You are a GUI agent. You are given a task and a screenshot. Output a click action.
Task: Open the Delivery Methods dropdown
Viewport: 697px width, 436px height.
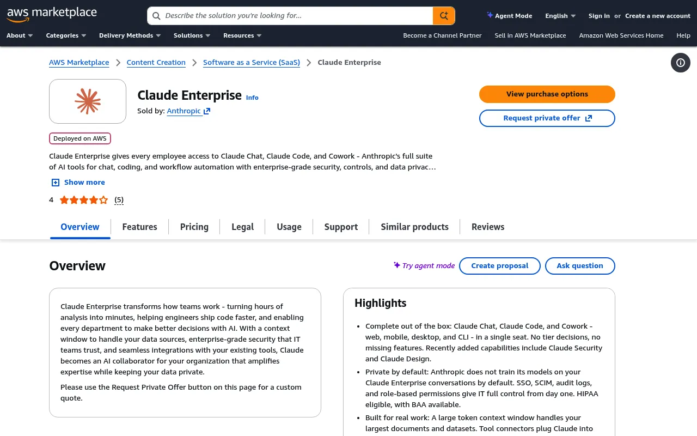point(130,35)
